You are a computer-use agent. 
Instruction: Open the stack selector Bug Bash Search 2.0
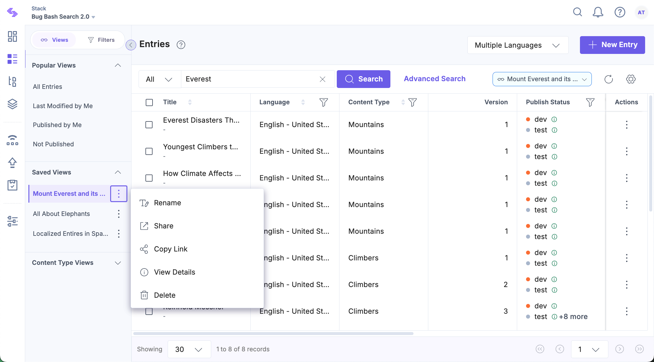click(x=63, y=17)
